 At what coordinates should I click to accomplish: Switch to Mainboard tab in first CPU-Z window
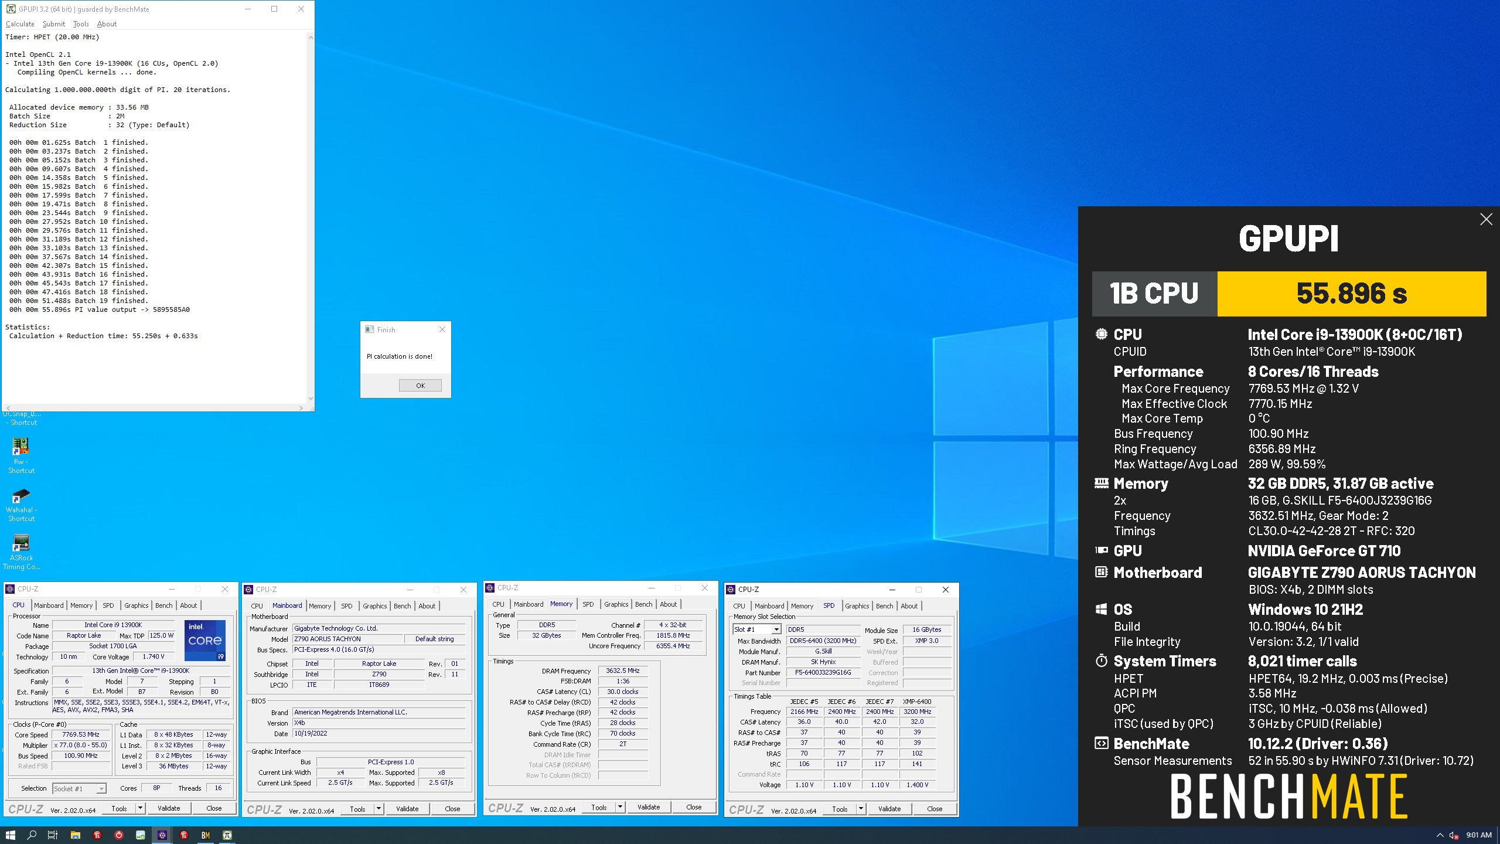49,605
